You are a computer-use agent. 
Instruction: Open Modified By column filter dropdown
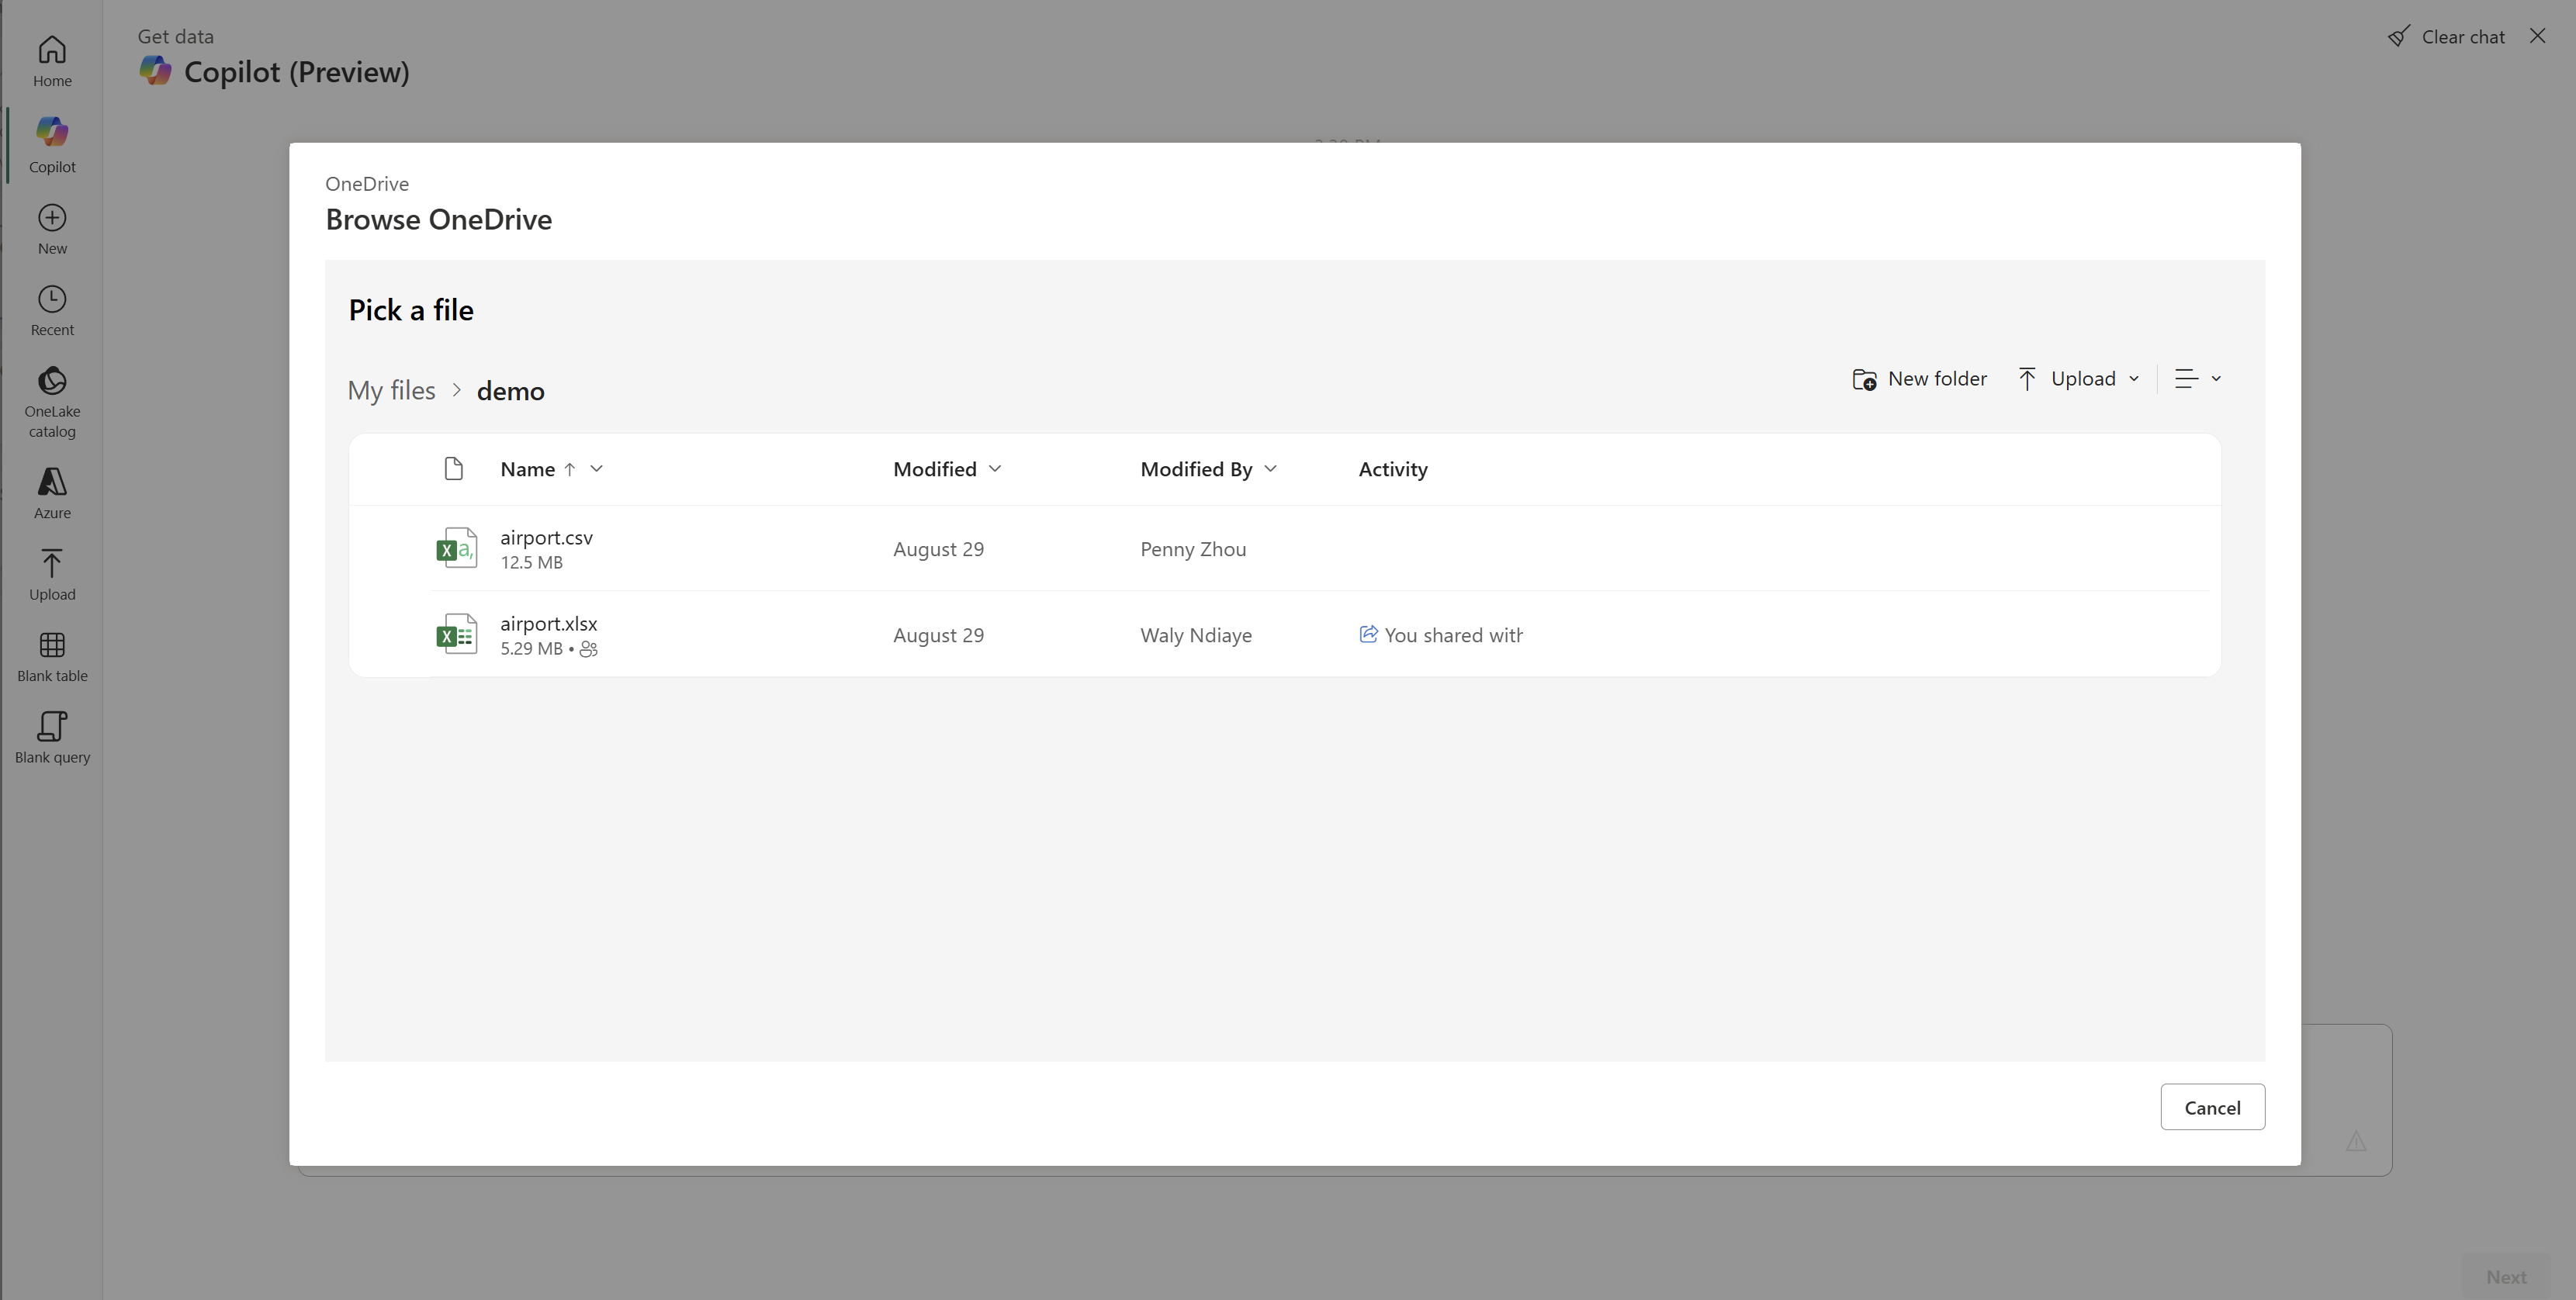click(1270, 469)
